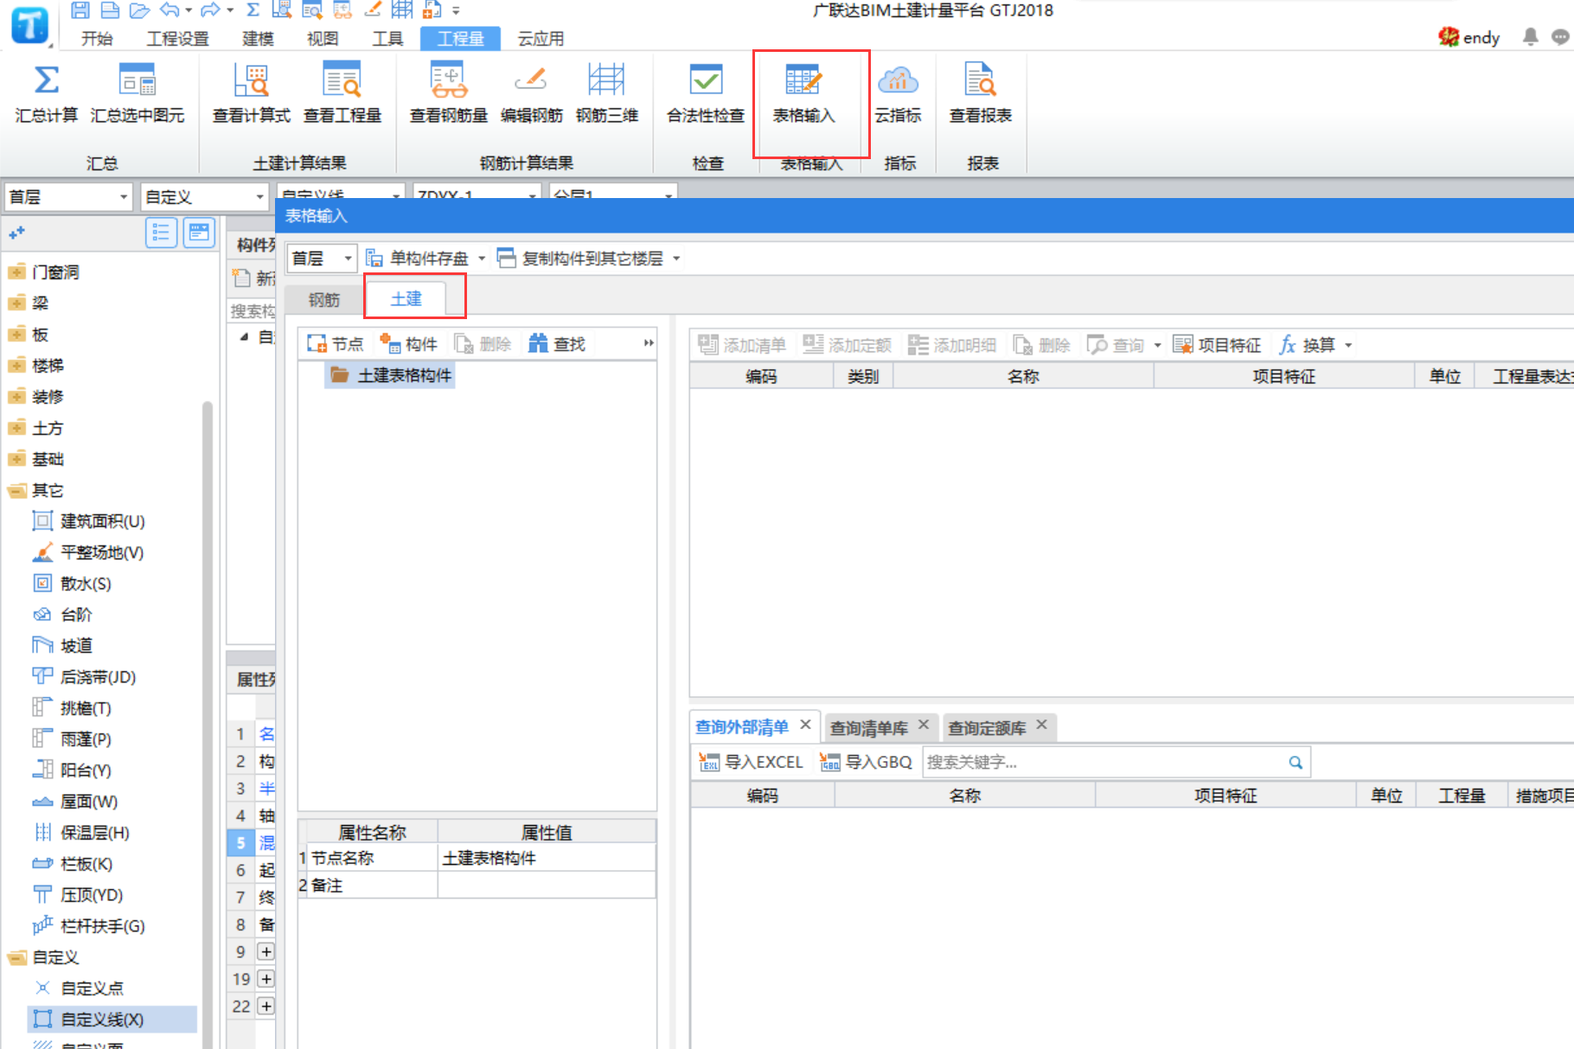1574x1049 pixels.
Task: Open the 开始 ribbon tab
Action: 97,38
